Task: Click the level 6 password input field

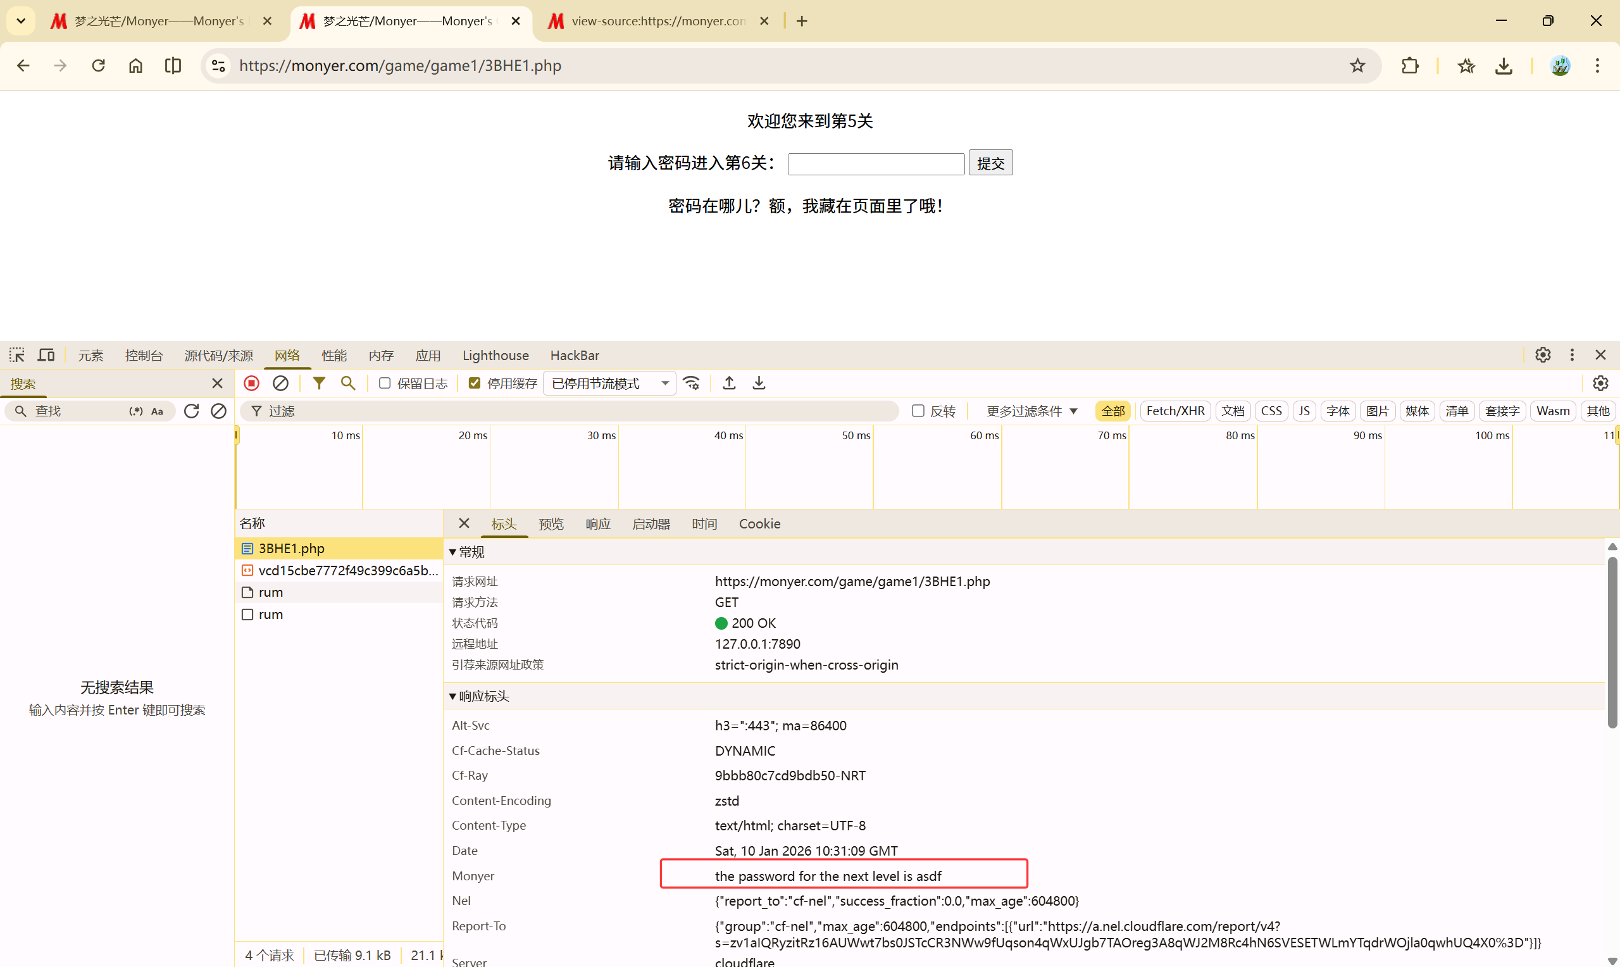Action: [875, 163]
